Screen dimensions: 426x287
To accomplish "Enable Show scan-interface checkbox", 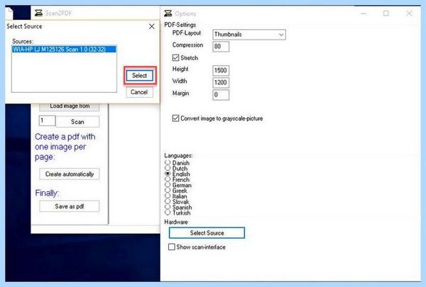I will coord(171,247).
